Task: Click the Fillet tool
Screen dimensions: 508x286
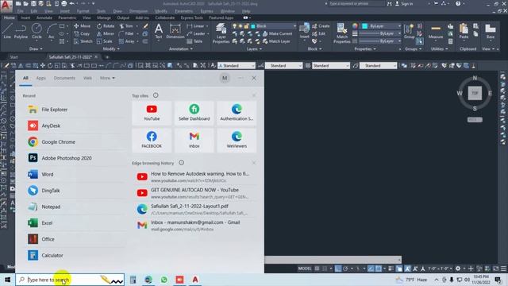Action: (126, 33)
